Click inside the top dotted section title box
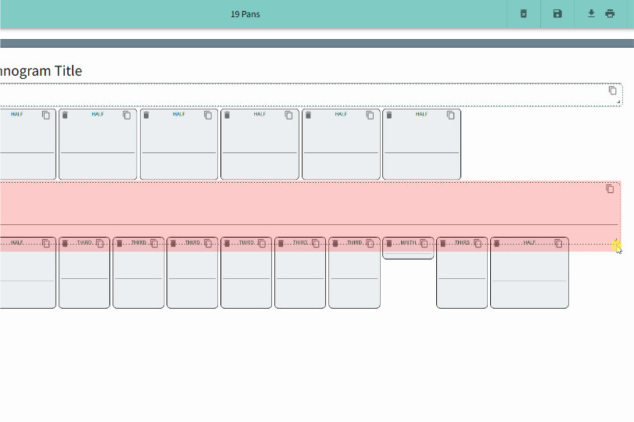634x422 pixels. 313,95
